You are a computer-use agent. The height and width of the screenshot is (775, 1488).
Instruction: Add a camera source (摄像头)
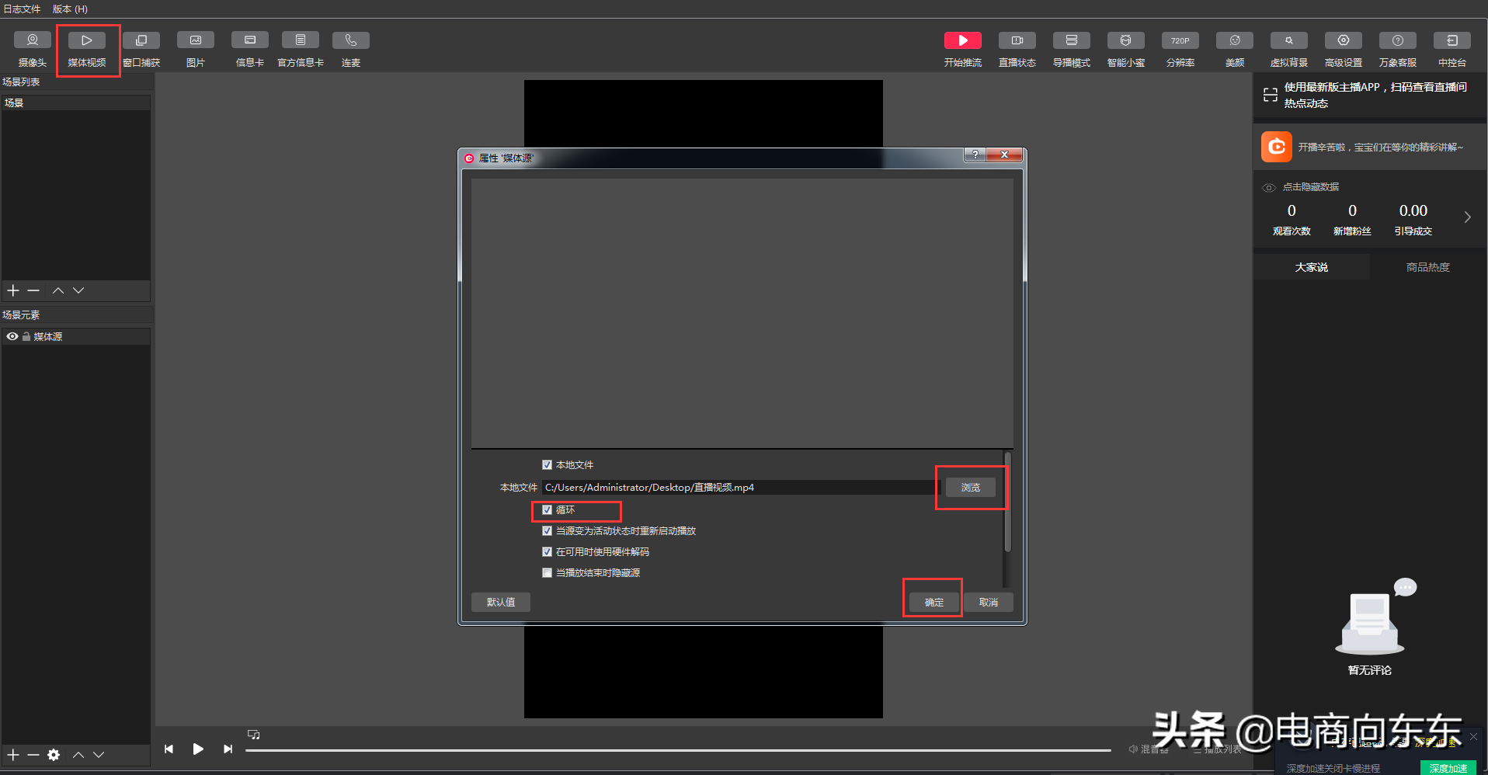(33, 50)
